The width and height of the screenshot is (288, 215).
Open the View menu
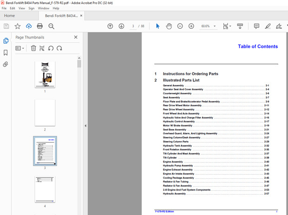pos(22,8)
